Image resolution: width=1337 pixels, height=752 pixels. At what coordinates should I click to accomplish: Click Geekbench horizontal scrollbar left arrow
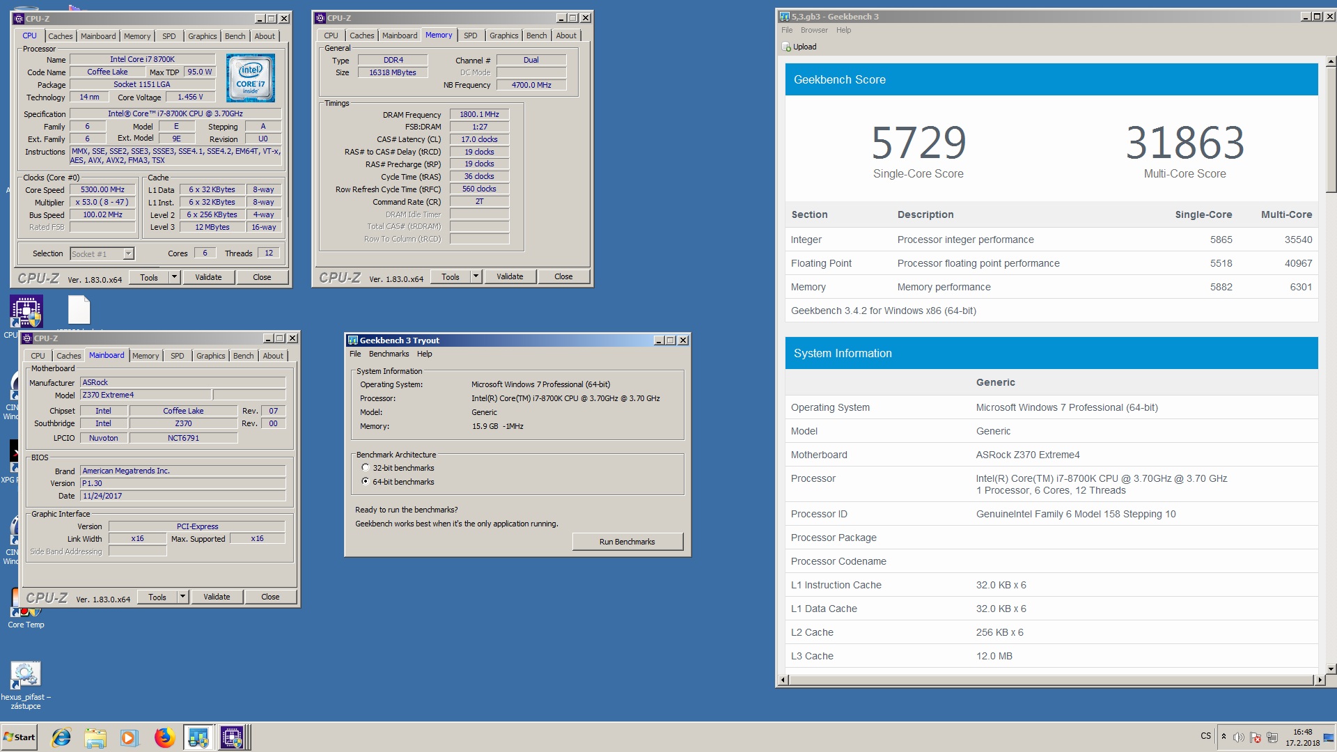coord(783,680)
